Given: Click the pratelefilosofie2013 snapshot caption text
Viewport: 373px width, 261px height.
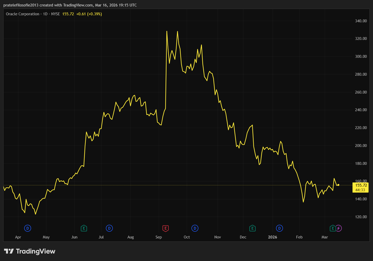Looking at the screenshot, I should (x=70, y=5).
